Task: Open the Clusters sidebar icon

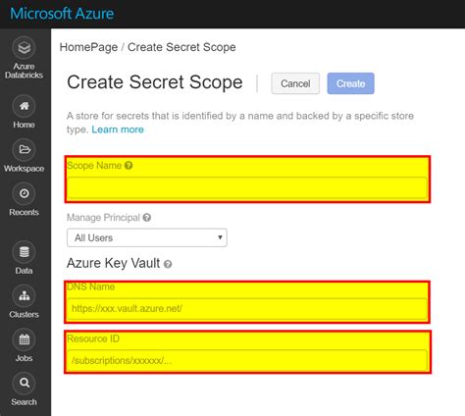Action: 24,296
